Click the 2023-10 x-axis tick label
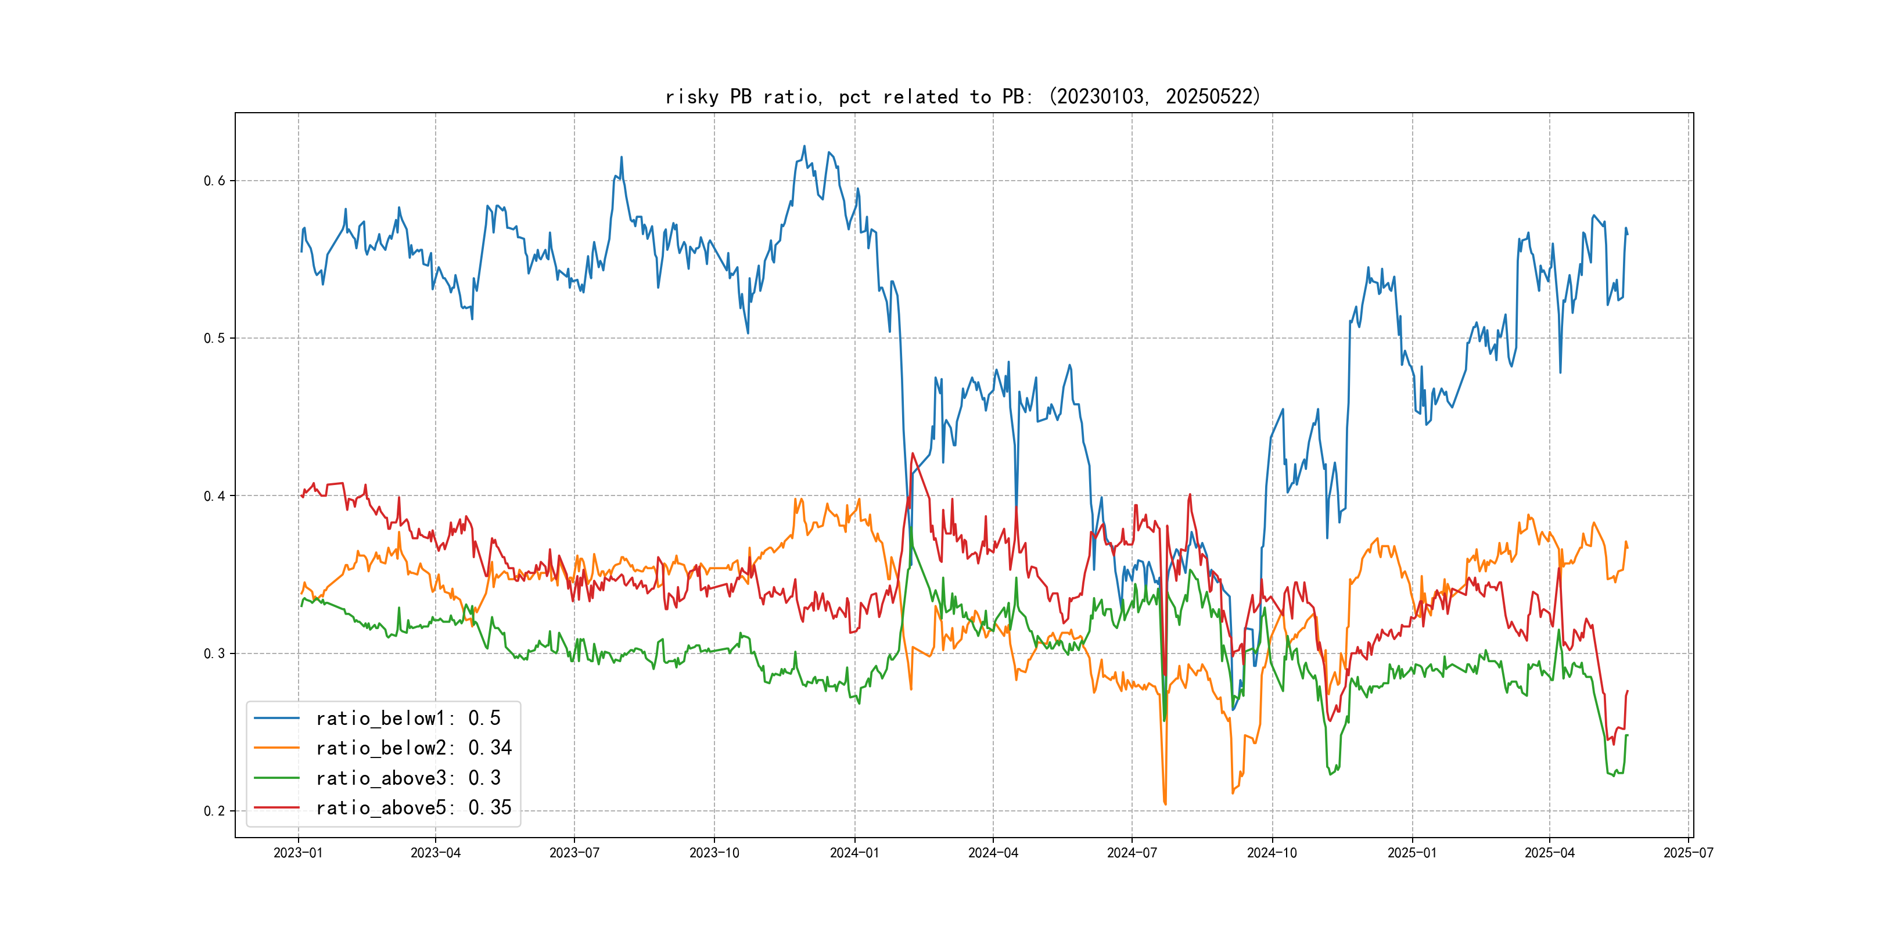 714,853
